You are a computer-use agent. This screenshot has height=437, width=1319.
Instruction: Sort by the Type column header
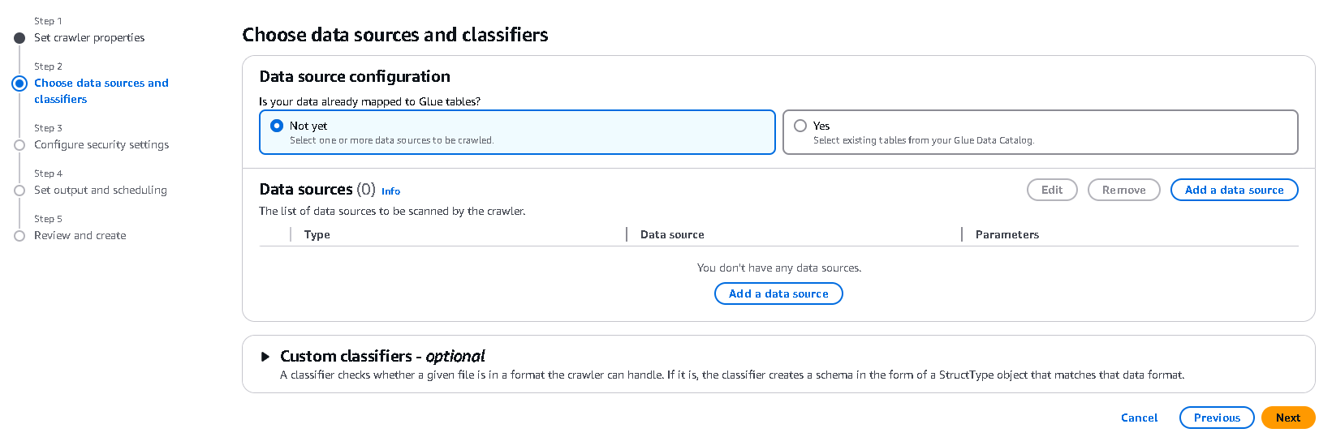(317, 234)
